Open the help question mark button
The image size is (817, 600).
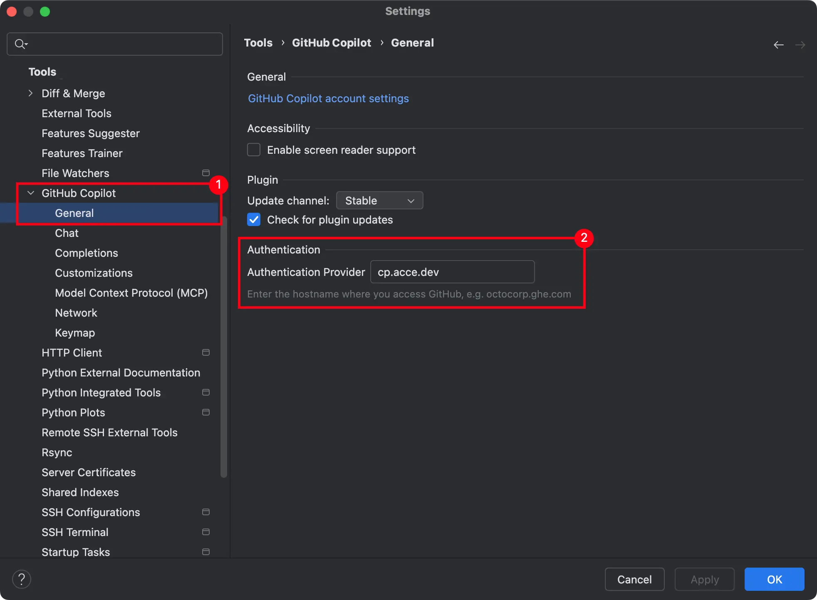(x=22, y=579)
